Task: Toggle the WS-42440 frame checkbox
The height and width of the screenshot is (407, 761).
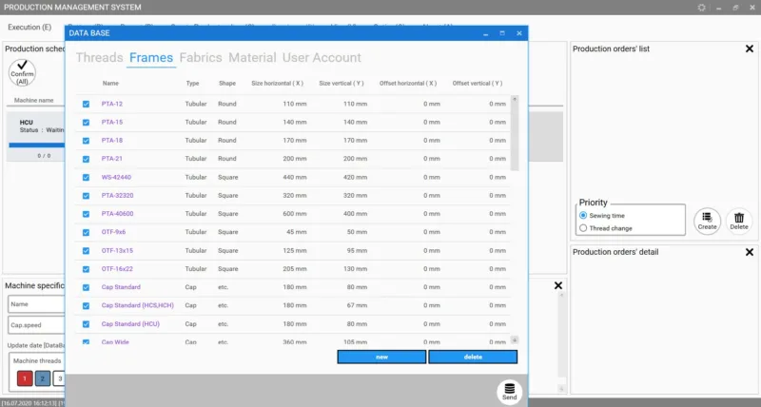Action: point(86,177)
